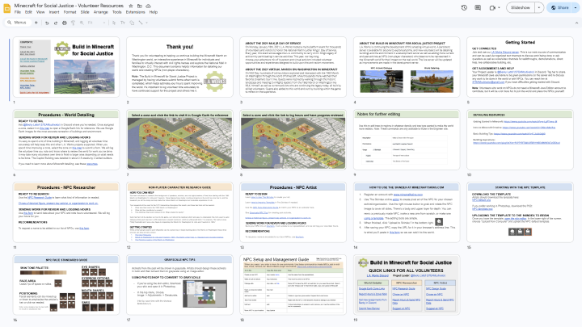Select the Grayscale NPC Tips slide

179,285
